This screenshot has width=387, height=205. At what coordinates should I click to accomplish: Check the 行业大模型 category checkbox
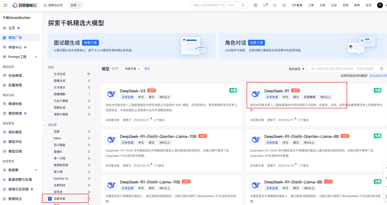50,101
